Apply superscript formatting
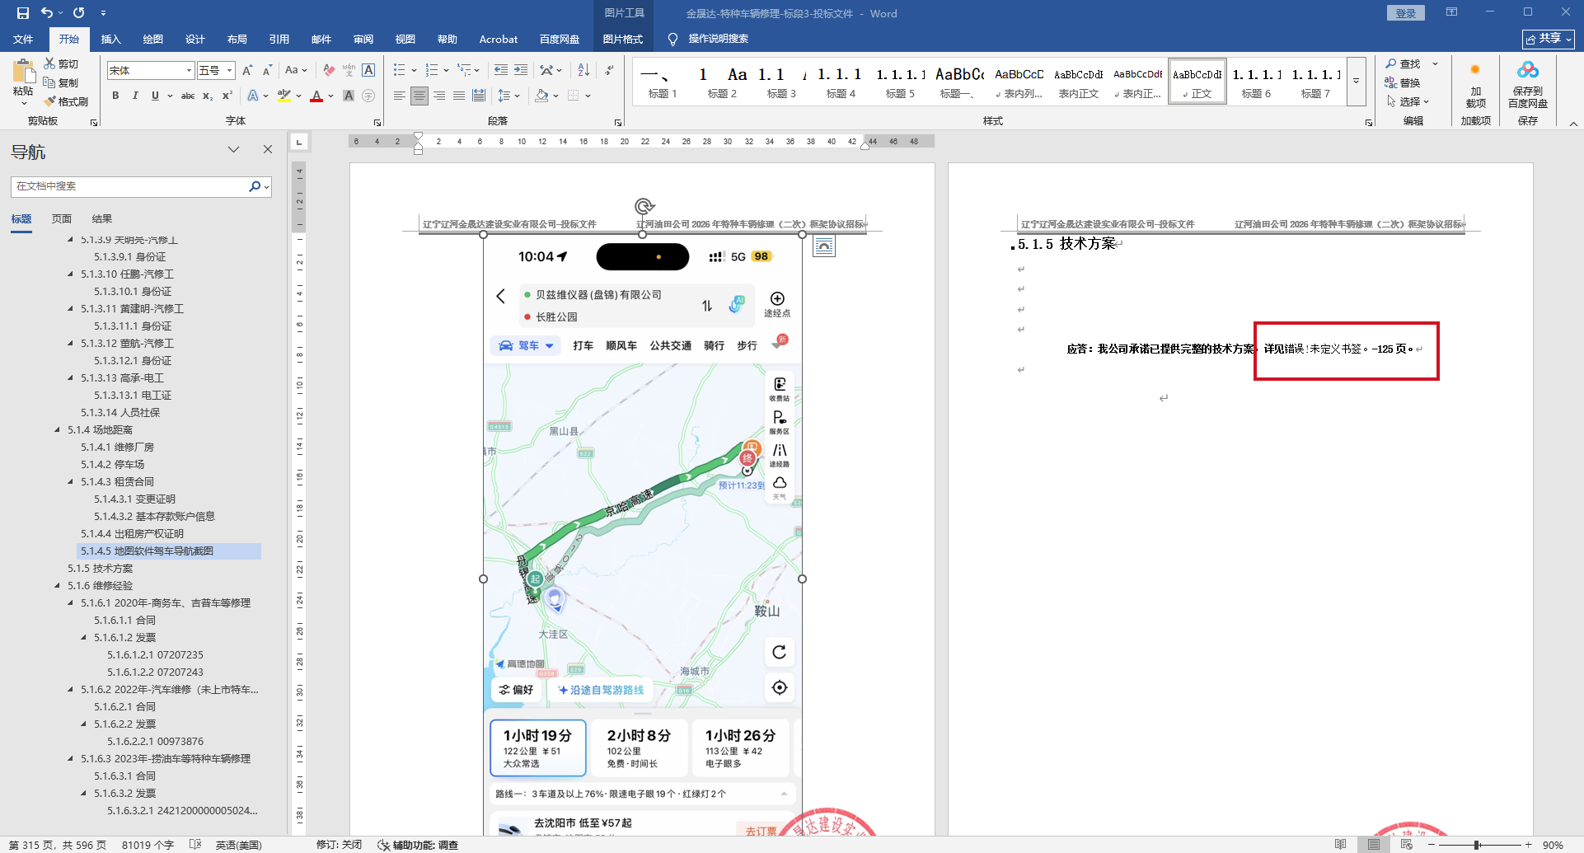Image resolution: width=1584 pixels, height=853 pixels. pos(227,96)
